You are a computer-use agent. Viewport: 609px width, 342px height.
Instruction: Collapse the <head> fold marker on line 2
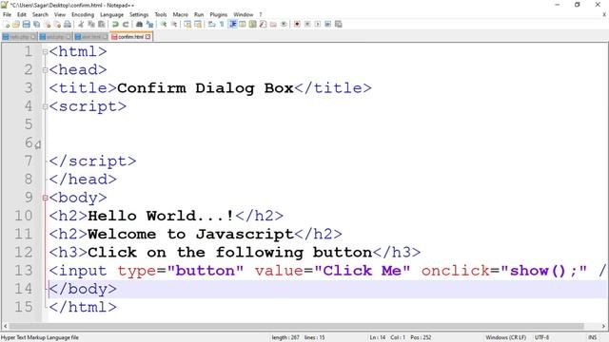point(45,69)
